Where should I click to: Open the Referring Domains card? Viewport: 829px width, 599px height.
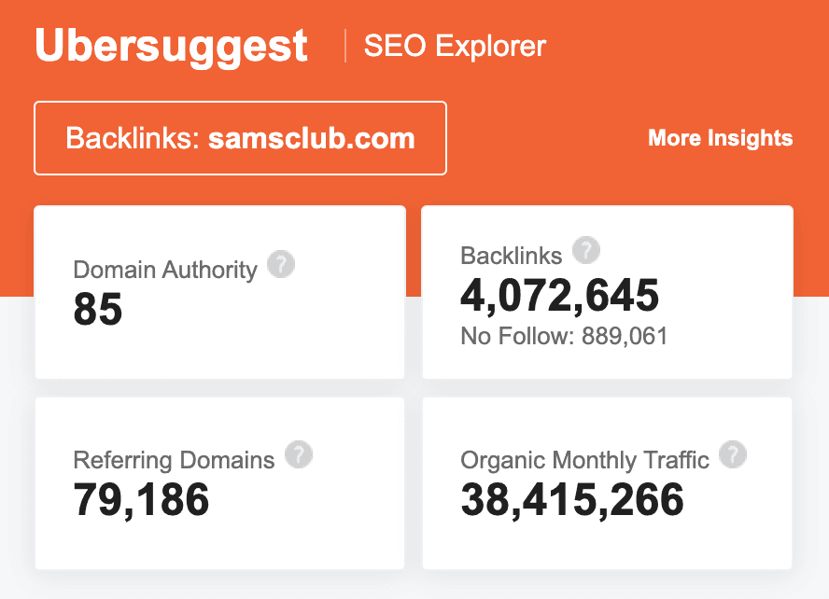219,482
